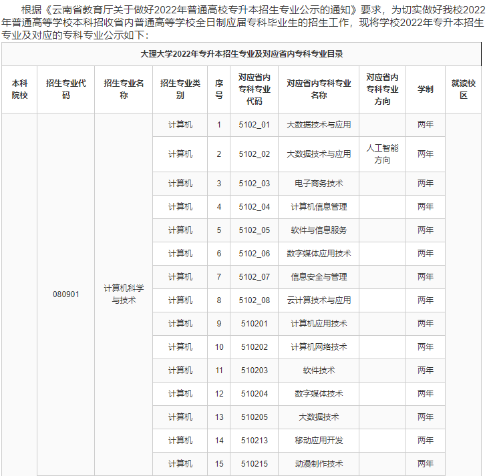This screenshot has height=476, width=487.
Task: Select the header cell 就读校区
Action: click(x=464, y=89)
